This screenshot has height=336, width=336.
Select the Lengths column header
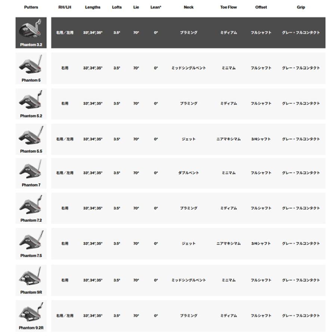point(93,7)
